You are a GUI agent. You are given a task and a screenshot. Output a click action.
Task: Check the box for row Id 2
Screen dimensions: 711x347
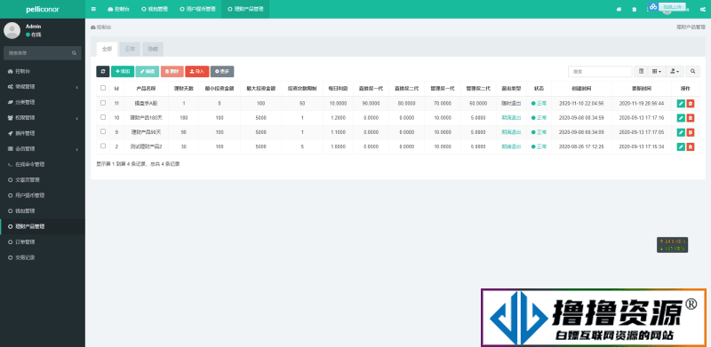[103, 146]
